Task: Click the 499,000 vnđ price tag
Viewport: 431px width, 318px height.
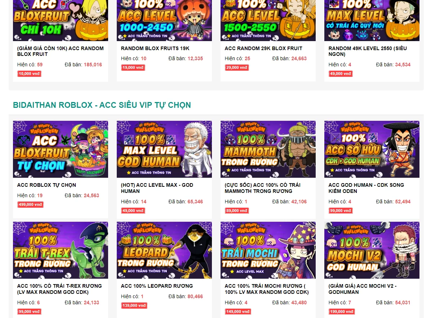Action: click(x=30, y=205)
